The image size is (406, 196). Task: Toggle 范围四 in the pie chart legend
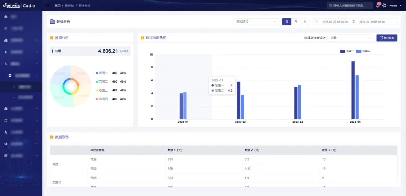pyautogui.click(x=101, y=99)
